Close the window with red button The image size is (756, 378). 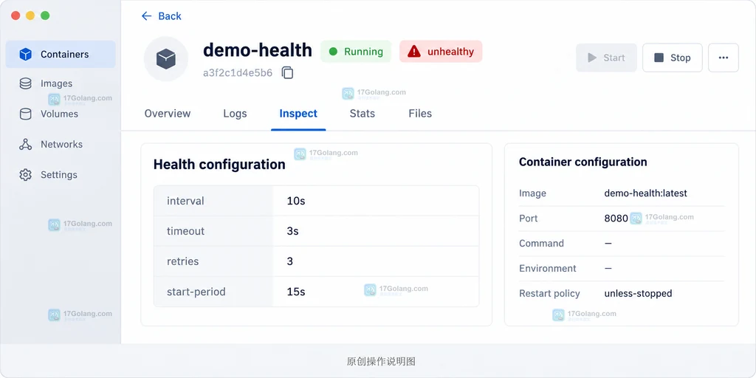(16, 16)
